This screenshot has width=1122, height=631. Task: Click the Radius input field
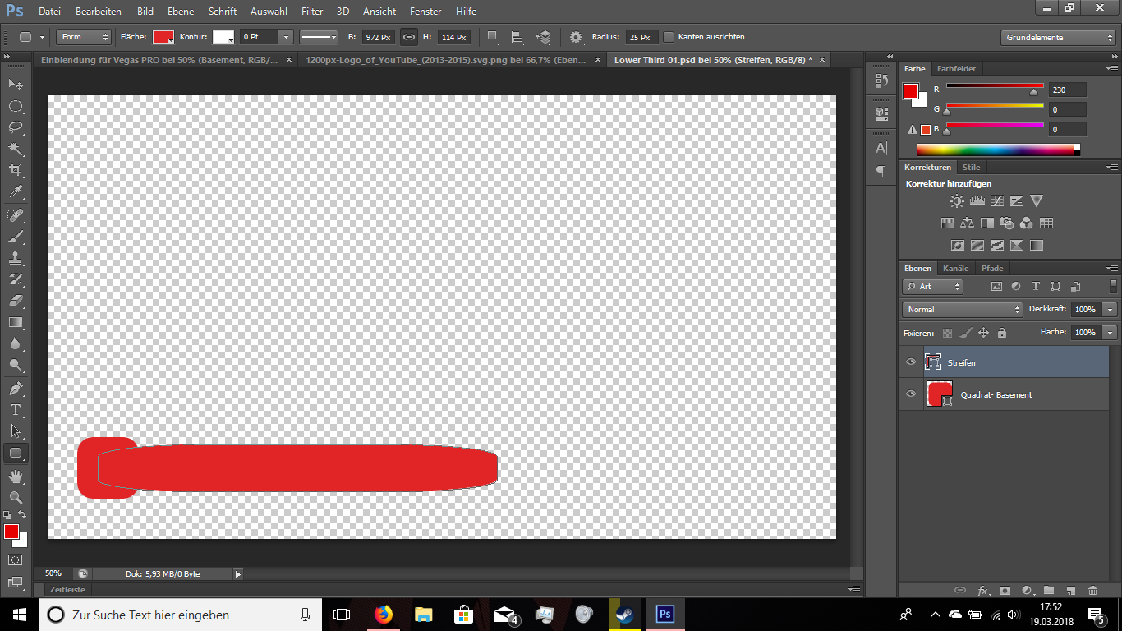pyautogui.click(x=641, y=37)
